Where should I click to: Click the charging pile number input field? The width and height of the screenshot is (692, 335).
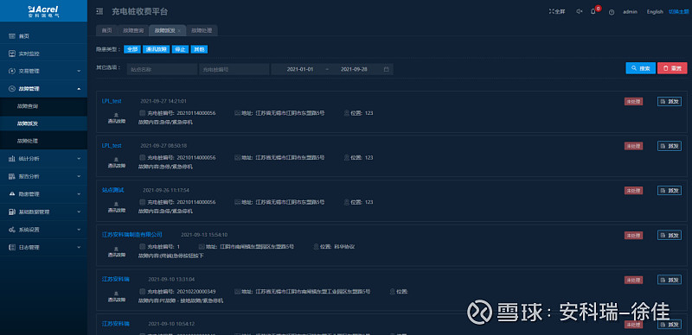click(x=234, y=69)
